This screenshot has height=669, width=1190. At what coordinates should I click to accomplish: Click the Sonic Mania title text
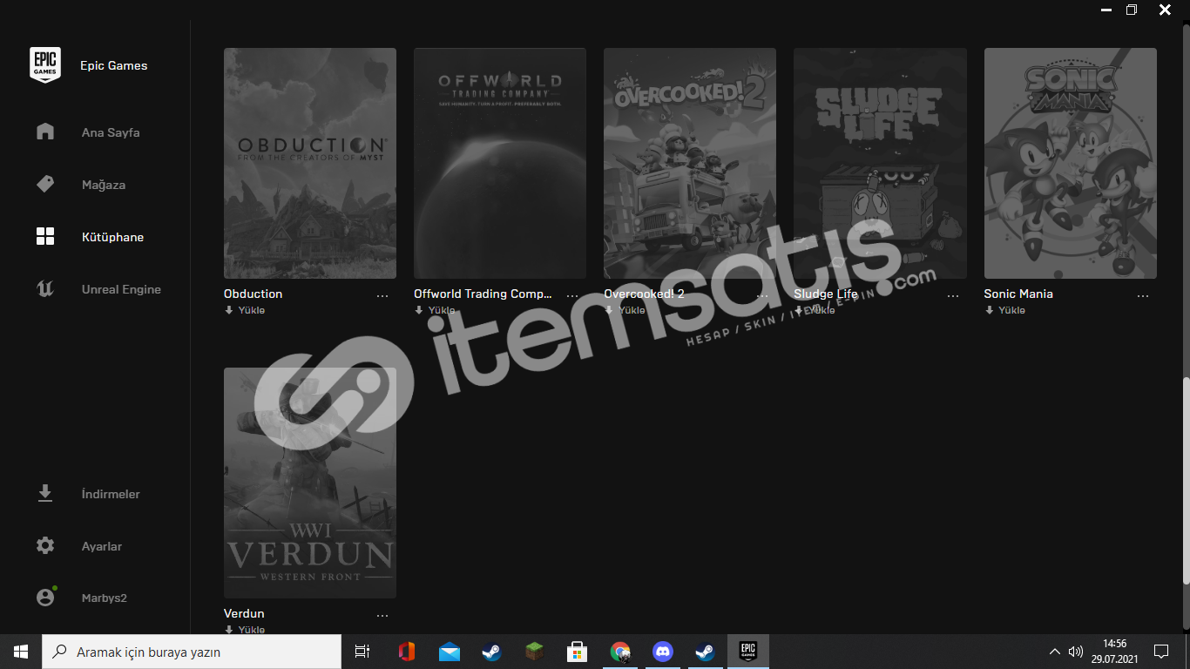tap(1018, 294)
